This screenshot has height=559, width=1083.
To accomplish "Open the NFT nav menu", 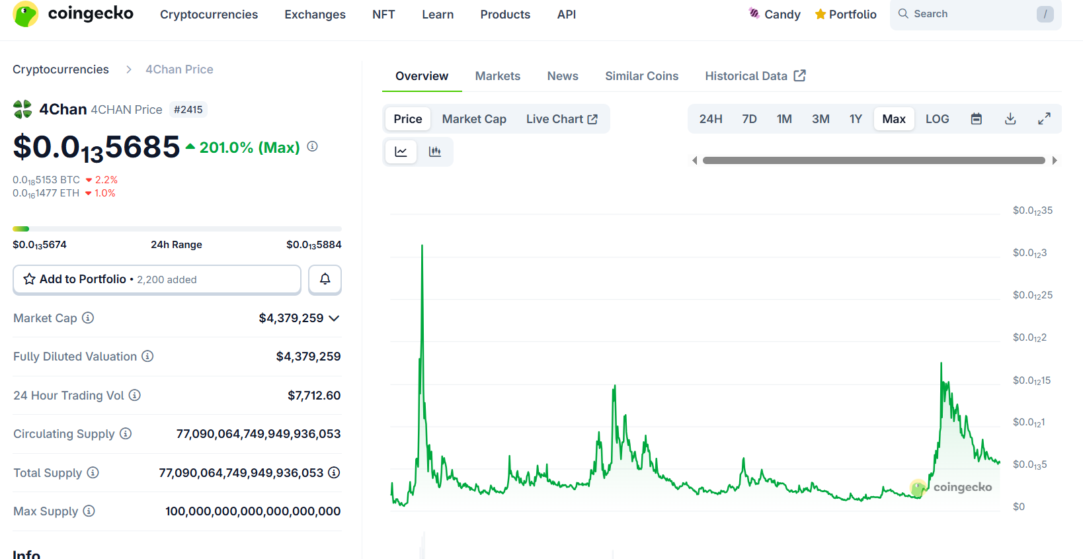I will [x=383, y=15].
